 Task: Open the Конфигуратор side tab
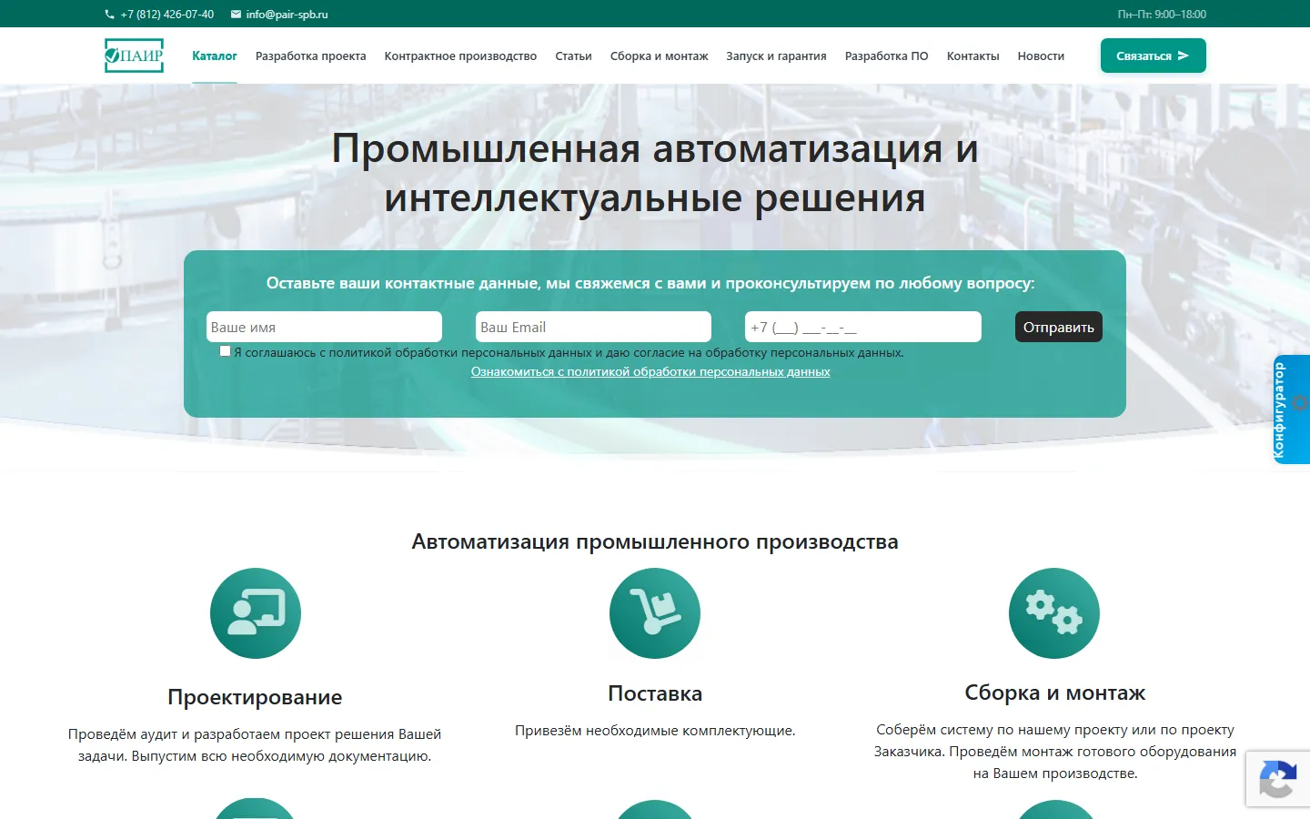[1292, 409]
